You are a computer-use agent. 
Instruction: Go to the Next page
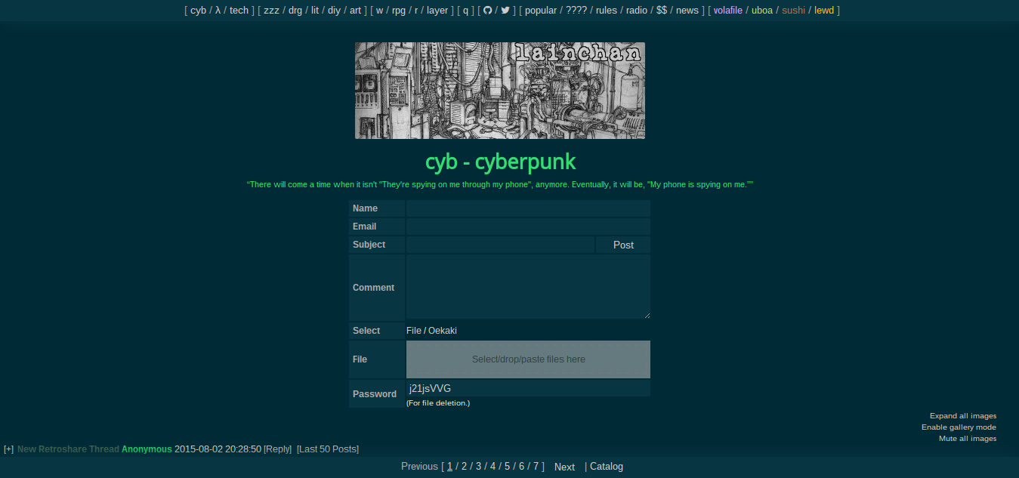[x=564, y=467]
